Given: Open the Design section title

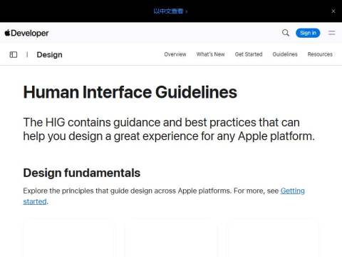Looking at the screenshot, I should [x=49, y=55].
